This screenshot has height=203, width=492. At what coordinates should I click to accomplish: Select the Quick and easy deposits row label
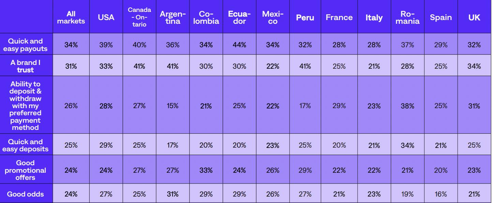[x=26, y=145]
